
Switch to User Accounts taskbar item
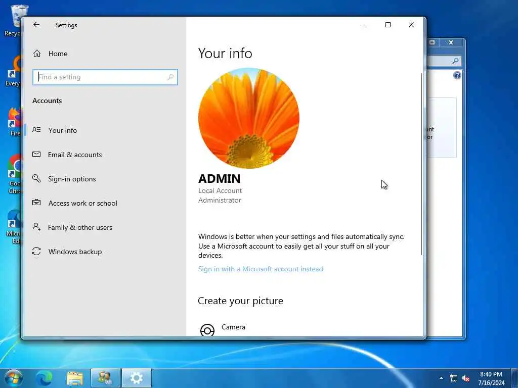[105, 378]
